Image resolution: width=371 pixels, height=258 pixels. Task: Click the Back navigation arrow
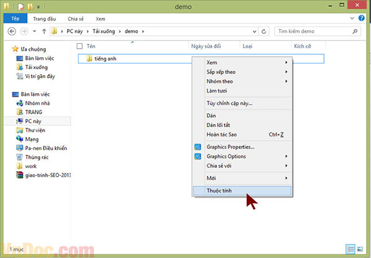pyautogui.click(x=12, y=31)
